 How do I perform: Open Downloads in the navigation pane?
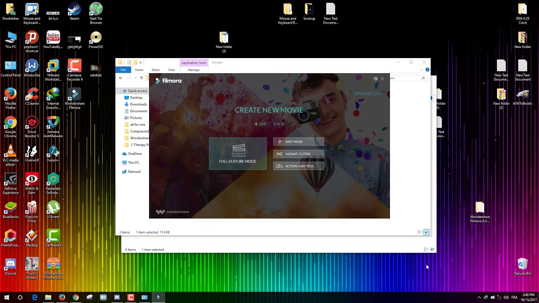[x=136, y=104]
